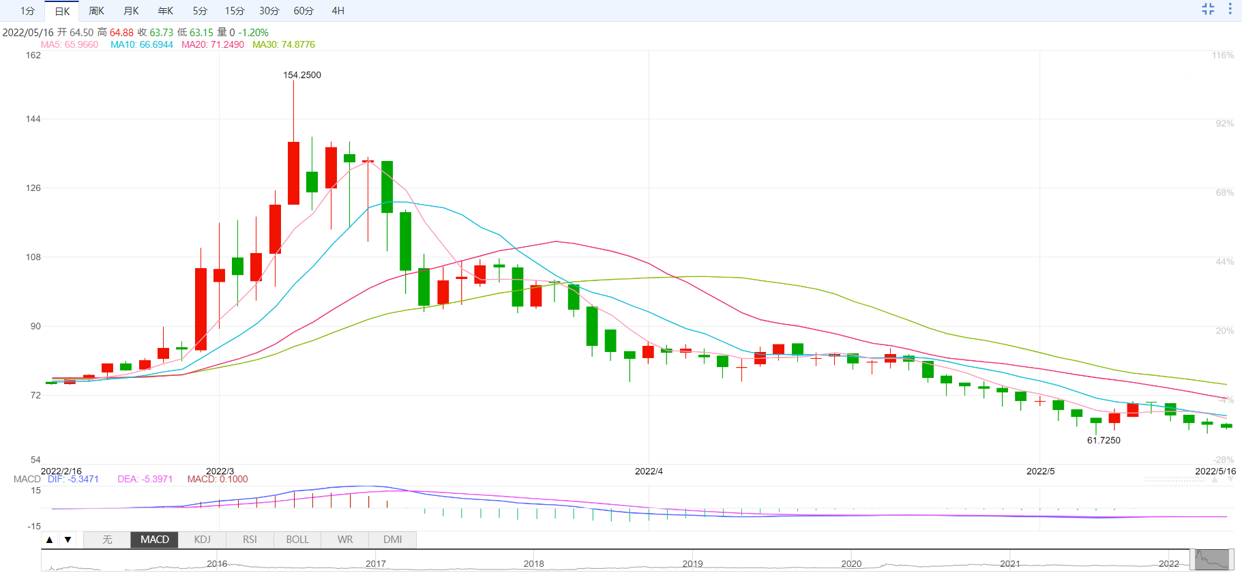Choose 无 to hide the indicator
The width and height of the screenshot is (1242, 586).
pyautogui.click(x=107, y=540)
